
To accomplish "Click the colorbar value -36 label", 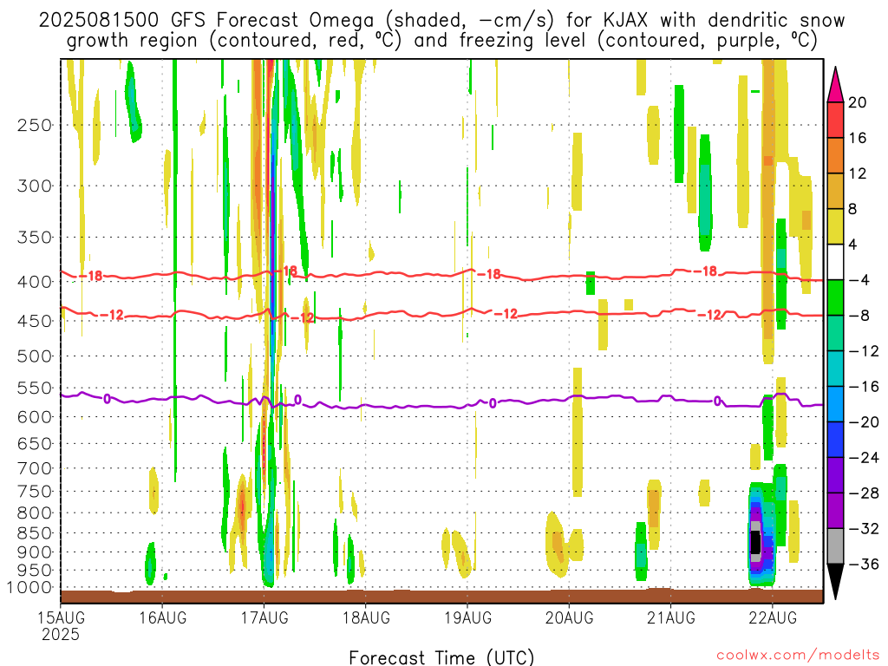I will (x=863, y=564).
